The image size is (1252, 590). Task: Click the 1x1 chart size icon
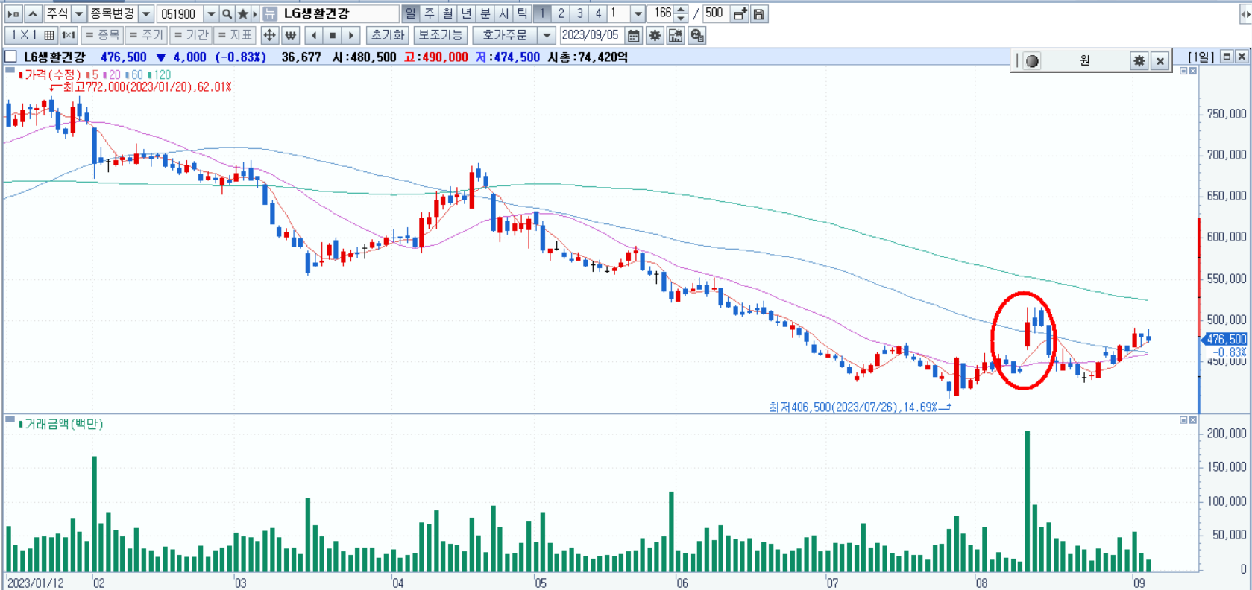coord(69,35)
